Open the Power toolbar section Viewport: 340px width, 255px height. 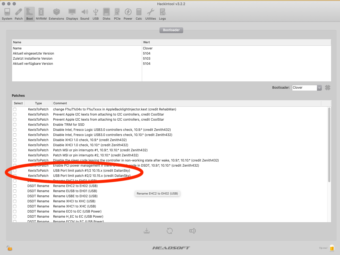pyautogui.click(x=128, y=14)
